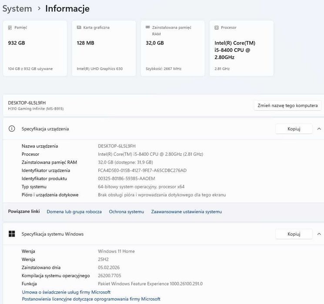Select the H310 Gaming Infinite (MS-B915) model text
The width and height of the screenshot is (324, 304).
(36, 108)
